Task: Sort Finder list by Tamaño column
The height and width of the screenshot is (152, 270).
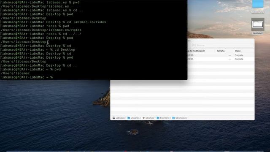Action: pos(221,51)
